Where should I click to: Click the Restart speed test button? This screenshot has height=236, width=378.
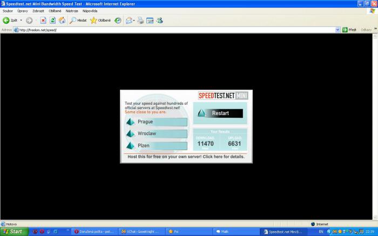(220, 113)
